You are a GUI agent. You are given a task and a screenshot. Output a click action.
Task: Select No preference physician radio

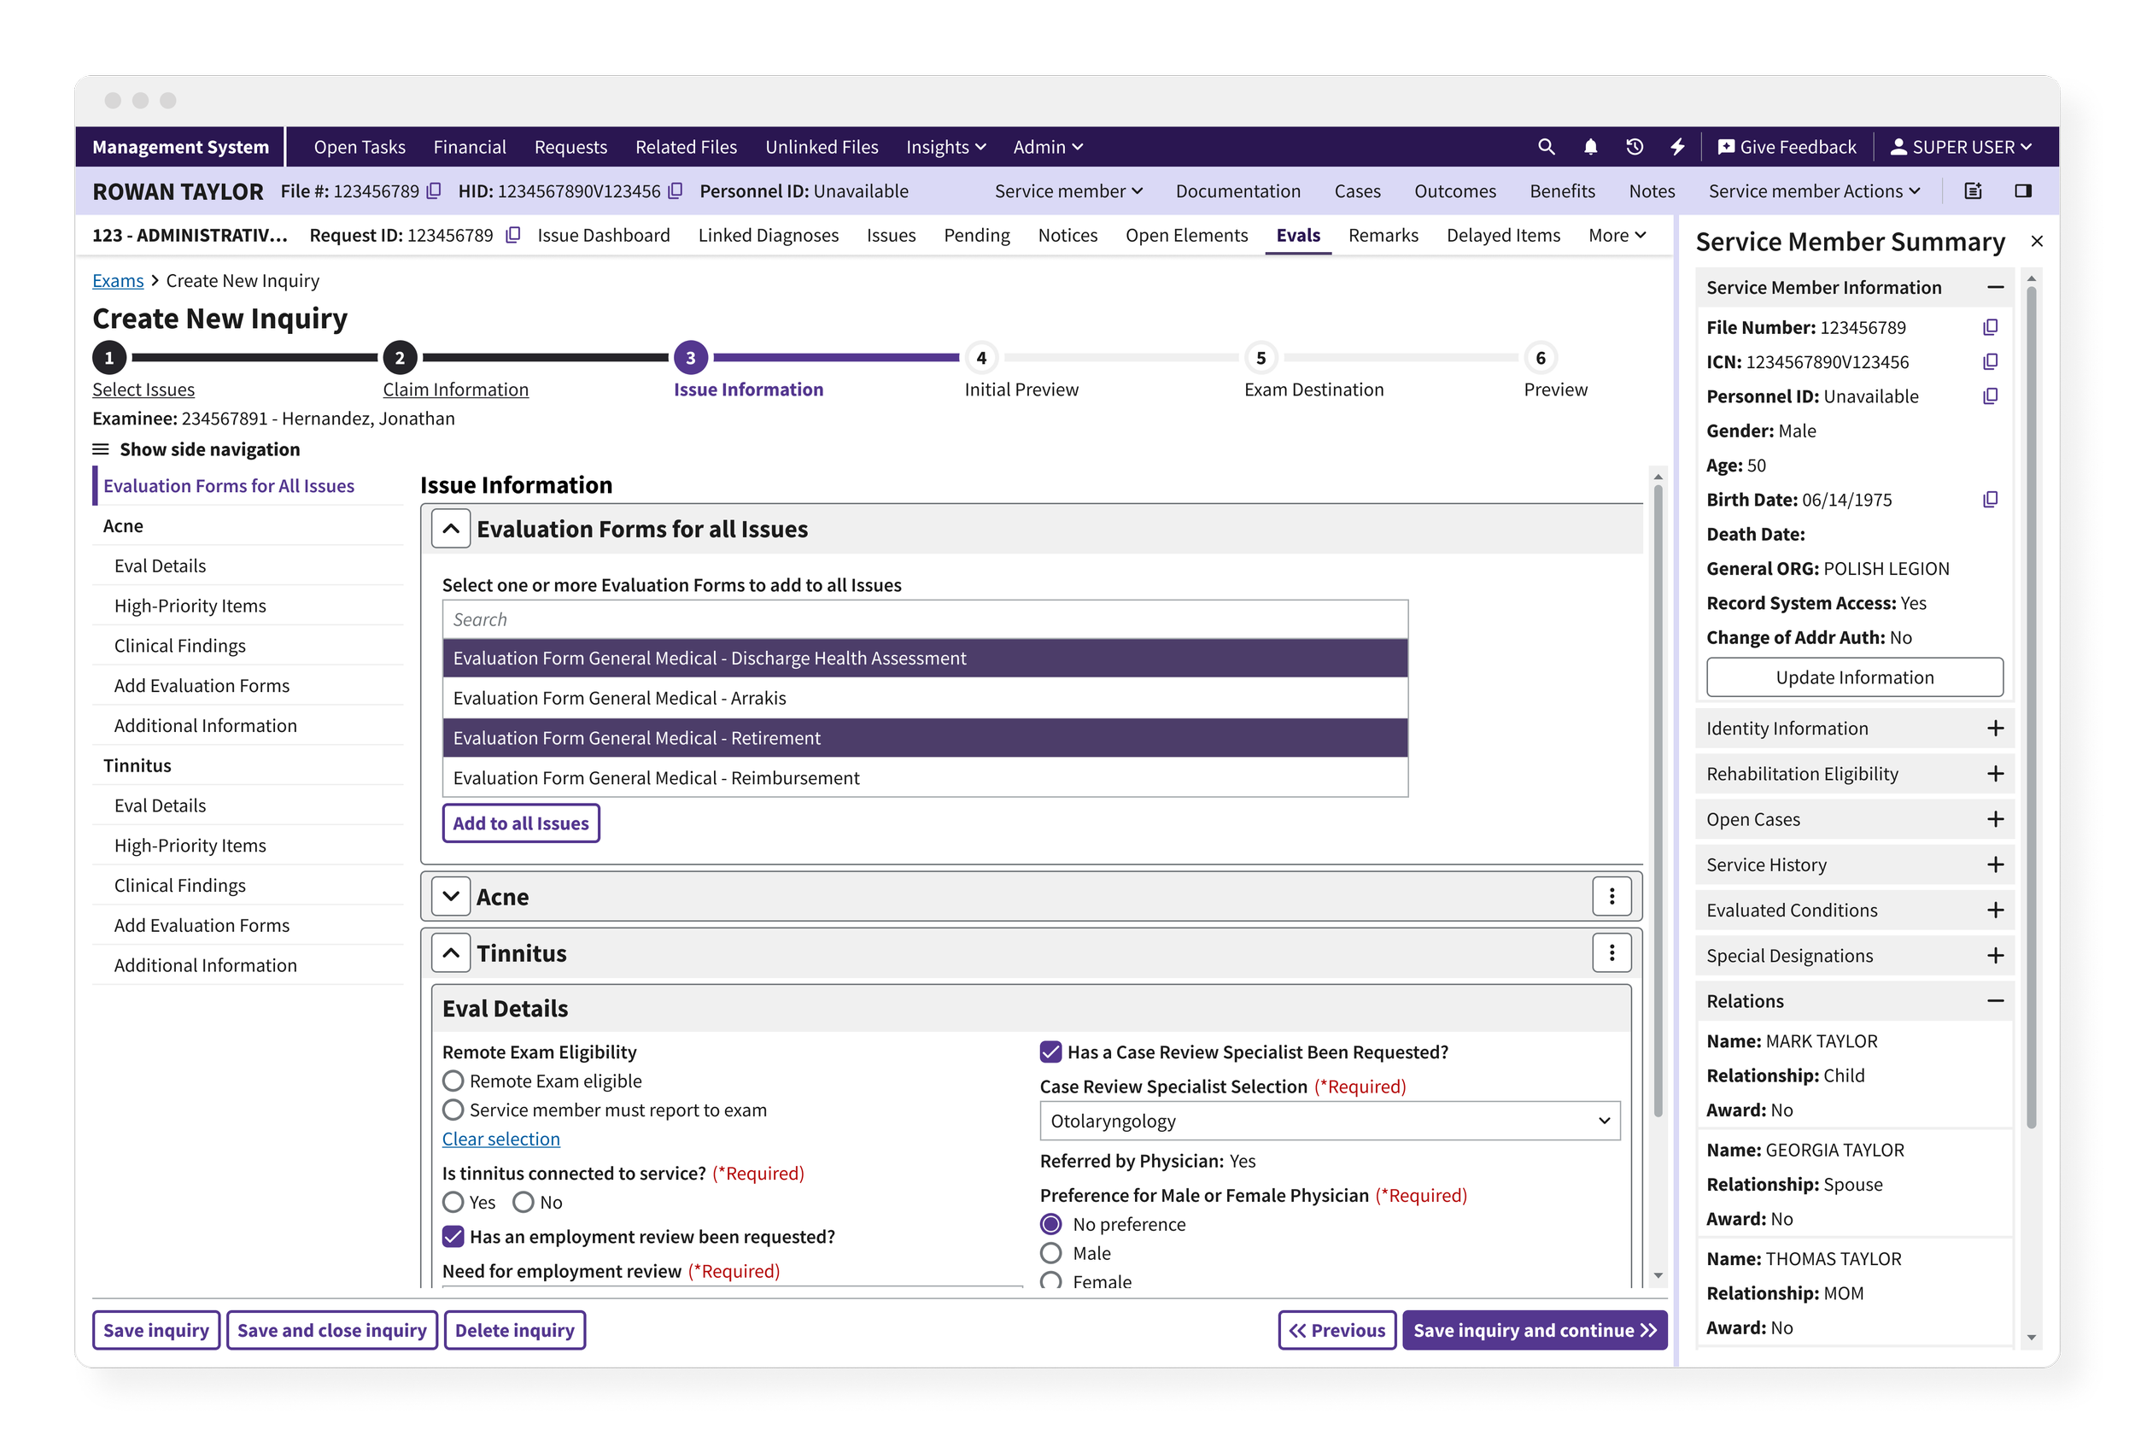1050,1225
